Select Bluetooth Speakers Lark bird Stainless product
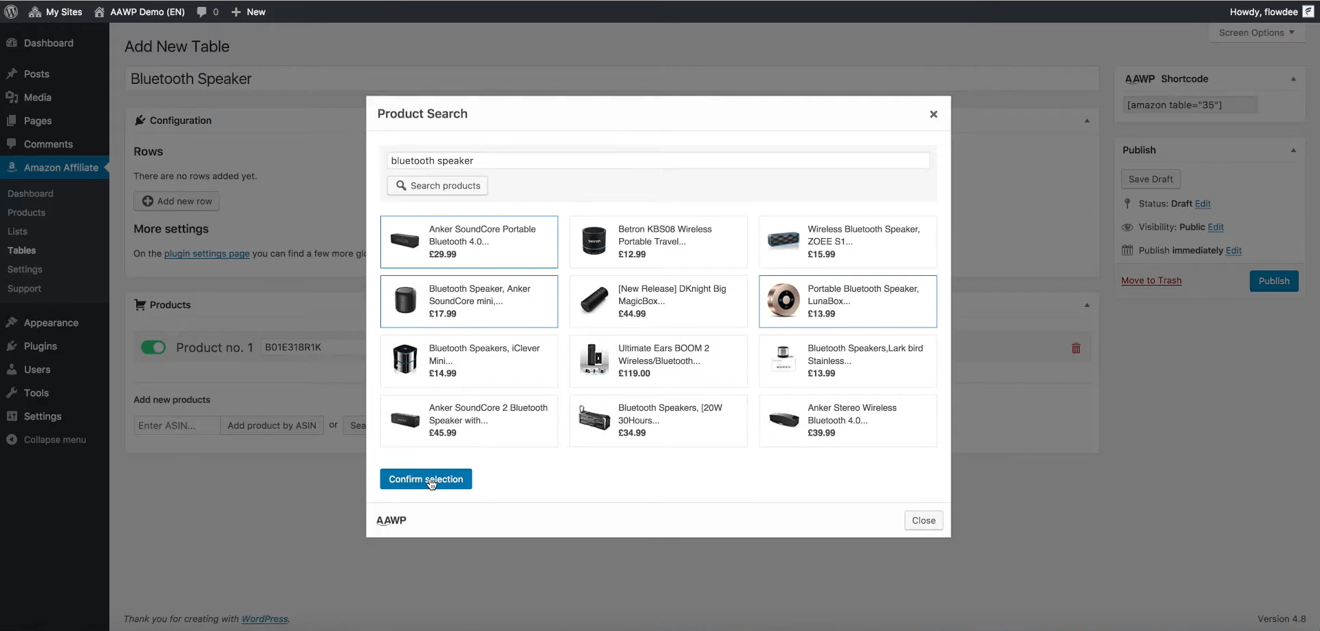The width and height of the screenshot is (1320, 631). point(847,361)
